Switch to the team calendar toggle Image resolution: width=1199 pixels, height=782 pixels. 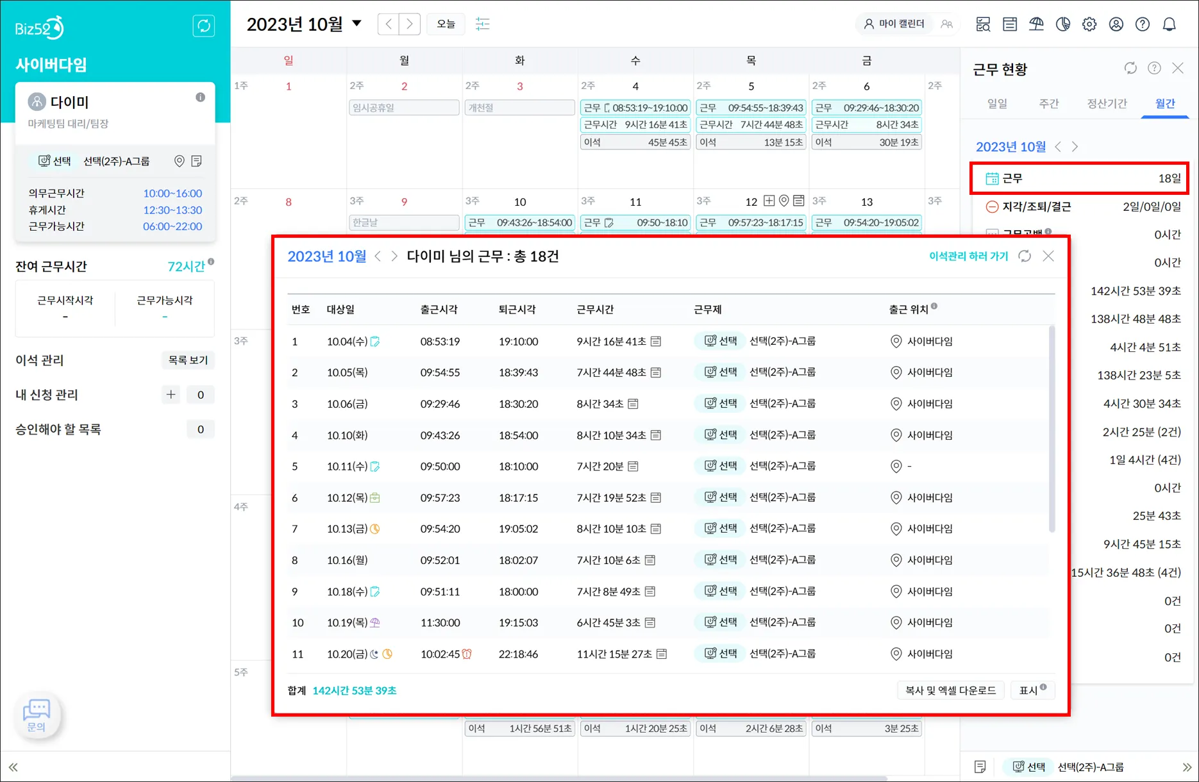[x=946, y=24]
